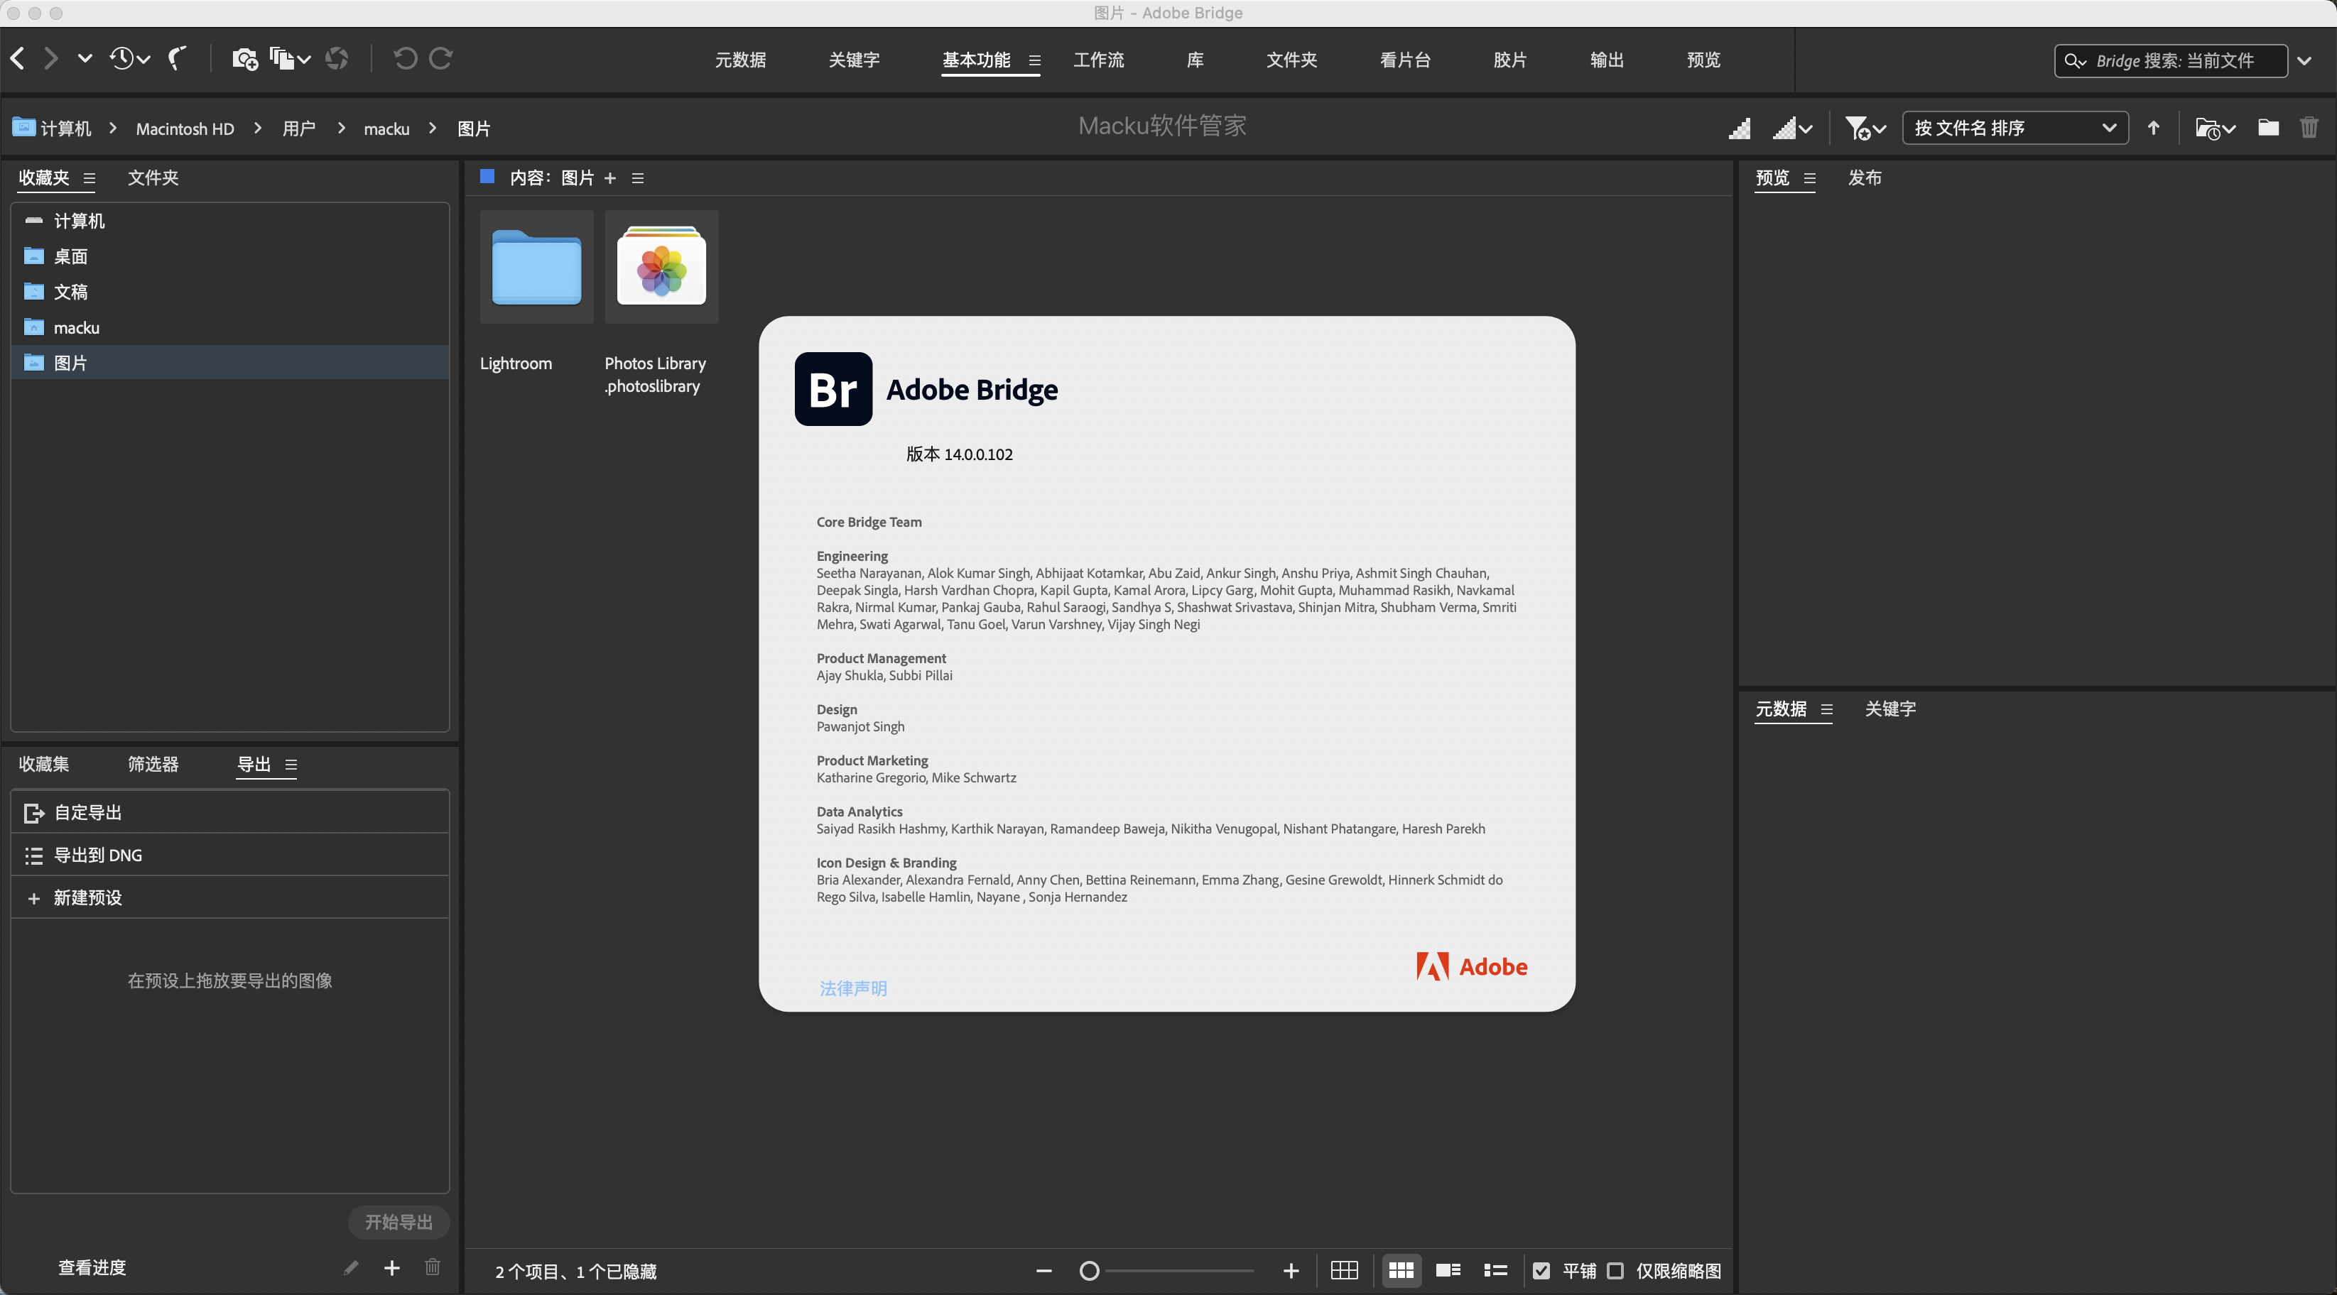This screenshot has width=2337, height=1295.
Task: Get photos from camera icon
Action: pos(245,59)
